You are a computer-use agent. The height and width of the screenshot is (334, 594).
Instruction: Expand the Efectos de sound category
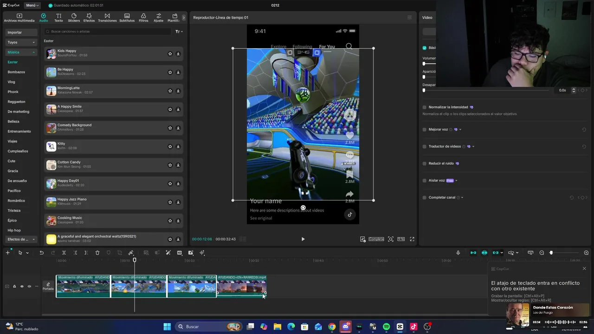[21, 239]
